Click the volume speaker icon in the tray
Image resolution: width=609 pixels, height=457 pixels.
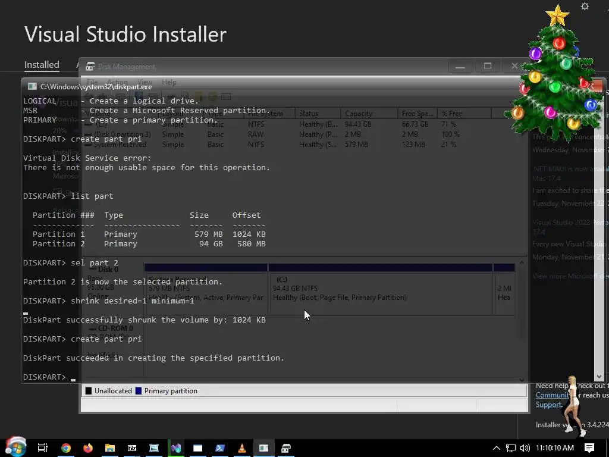point(525,448)
